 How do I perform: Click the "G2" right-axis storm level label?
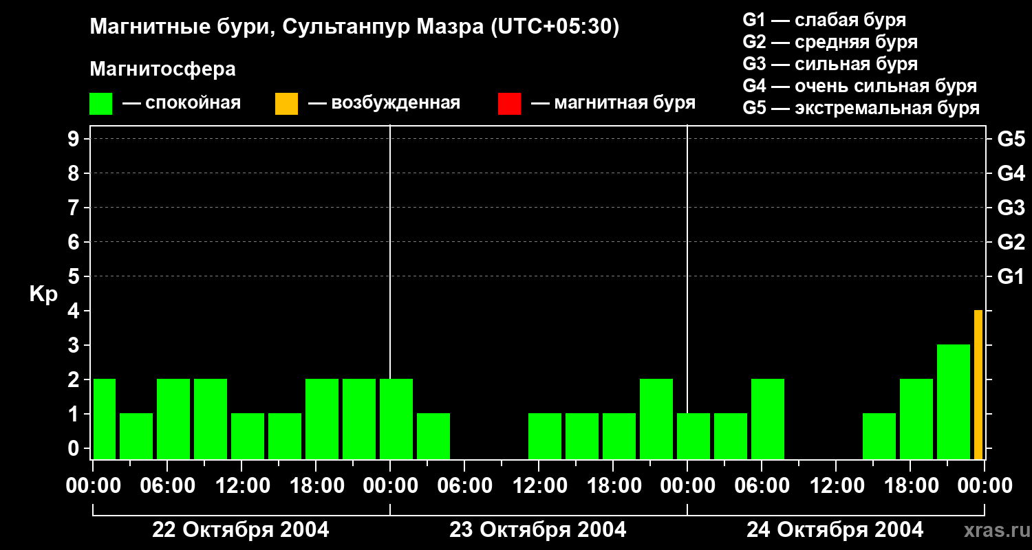(1011, 242)
